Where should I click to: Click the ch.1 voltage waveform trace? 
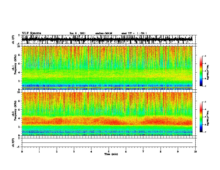click(x=107, y=39)
